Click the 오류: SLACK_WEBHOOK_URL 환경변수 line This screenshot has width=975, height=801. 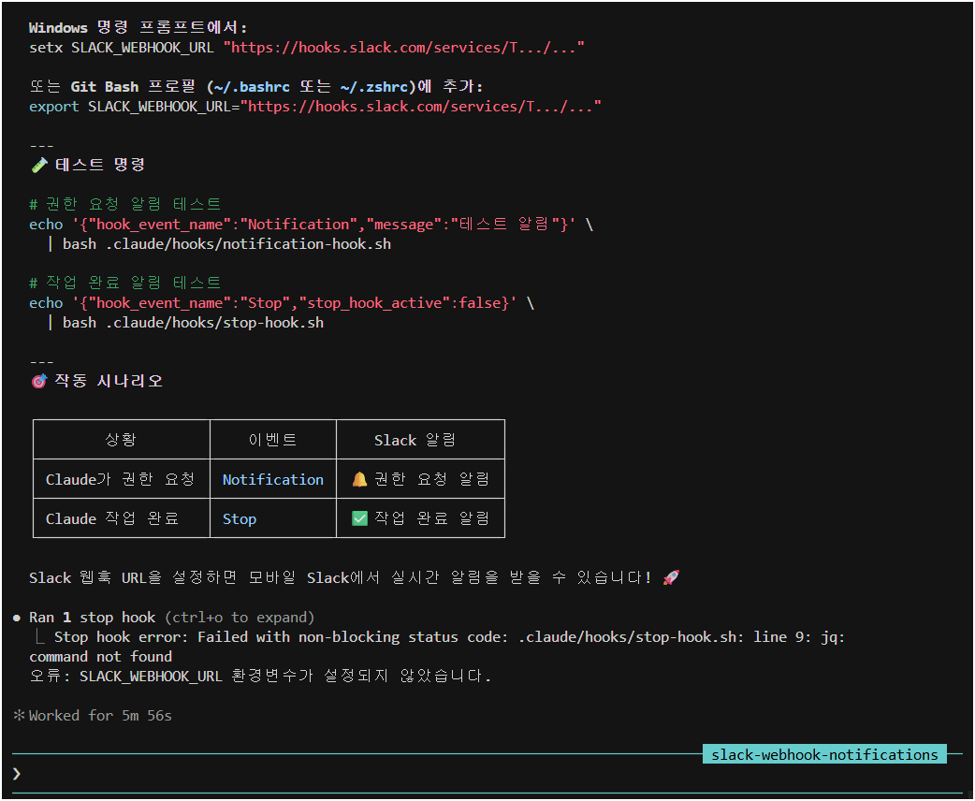pyautogui.click(x=260, y=676)
